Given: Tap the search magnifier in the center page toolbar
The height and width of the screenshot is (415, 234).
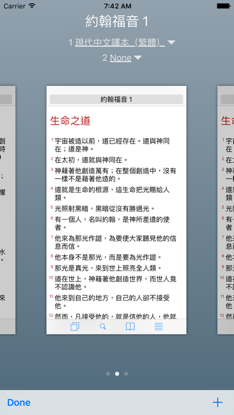Looking at the screenshot, I should pos(103,327).
